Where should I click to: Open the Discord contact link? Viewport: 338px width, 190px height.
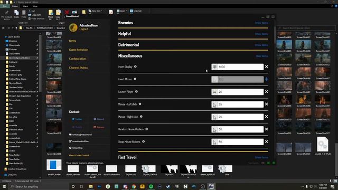click(x=99, y=119)
